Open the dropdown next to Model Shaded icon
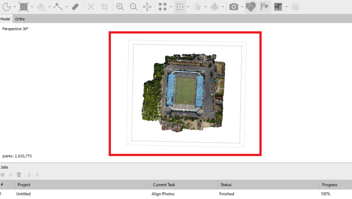Screen dimensions: 352x199 point(205,7)
